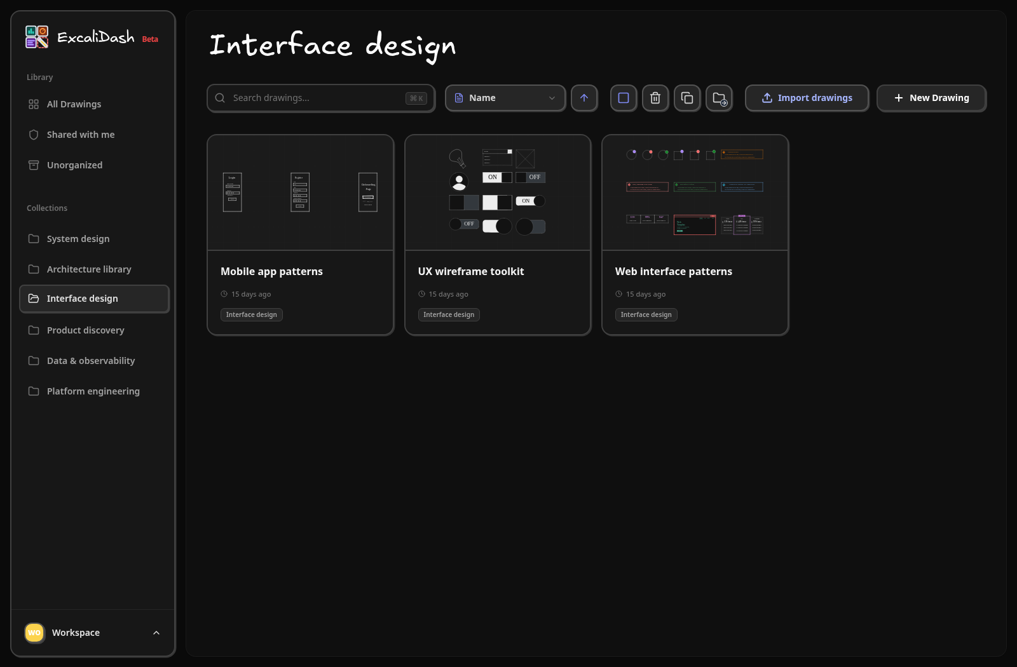Screen dimensions: 1017x667
Task: Click the trash delete icon
Action: pyautogui.click(x=655, y=98)
